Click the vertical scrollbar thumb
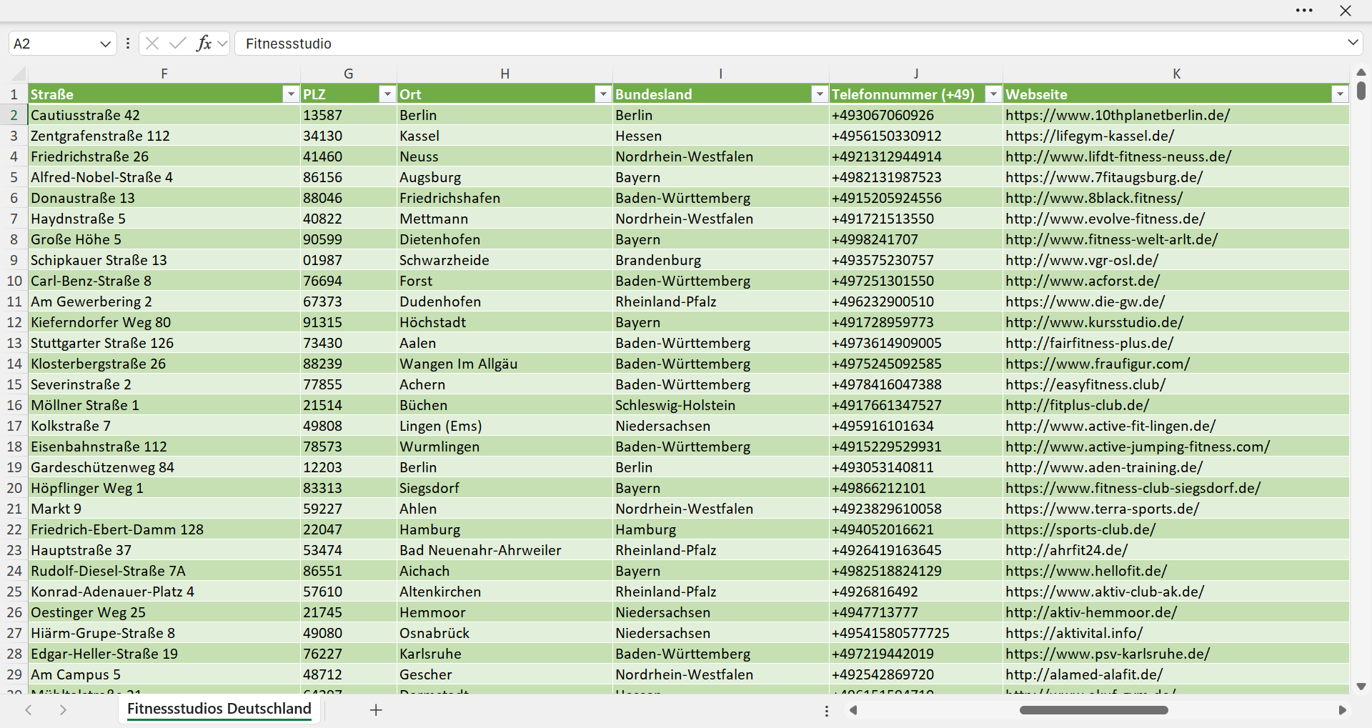1372x728 pixels. [1361, 91]
